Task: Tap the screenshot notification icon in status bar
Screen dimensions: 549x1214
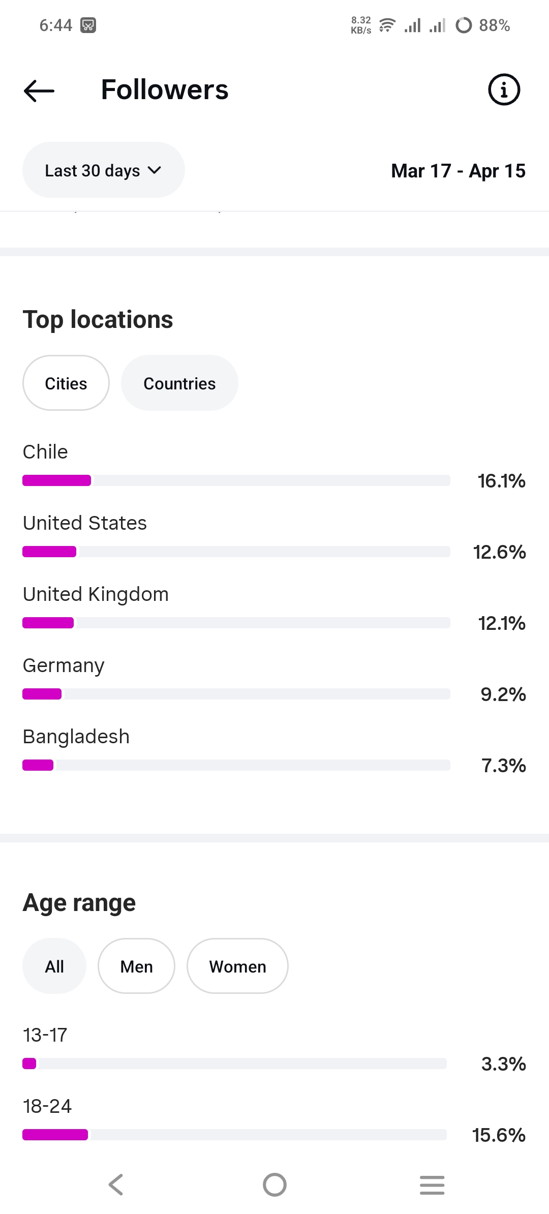Action: [88, 25]
